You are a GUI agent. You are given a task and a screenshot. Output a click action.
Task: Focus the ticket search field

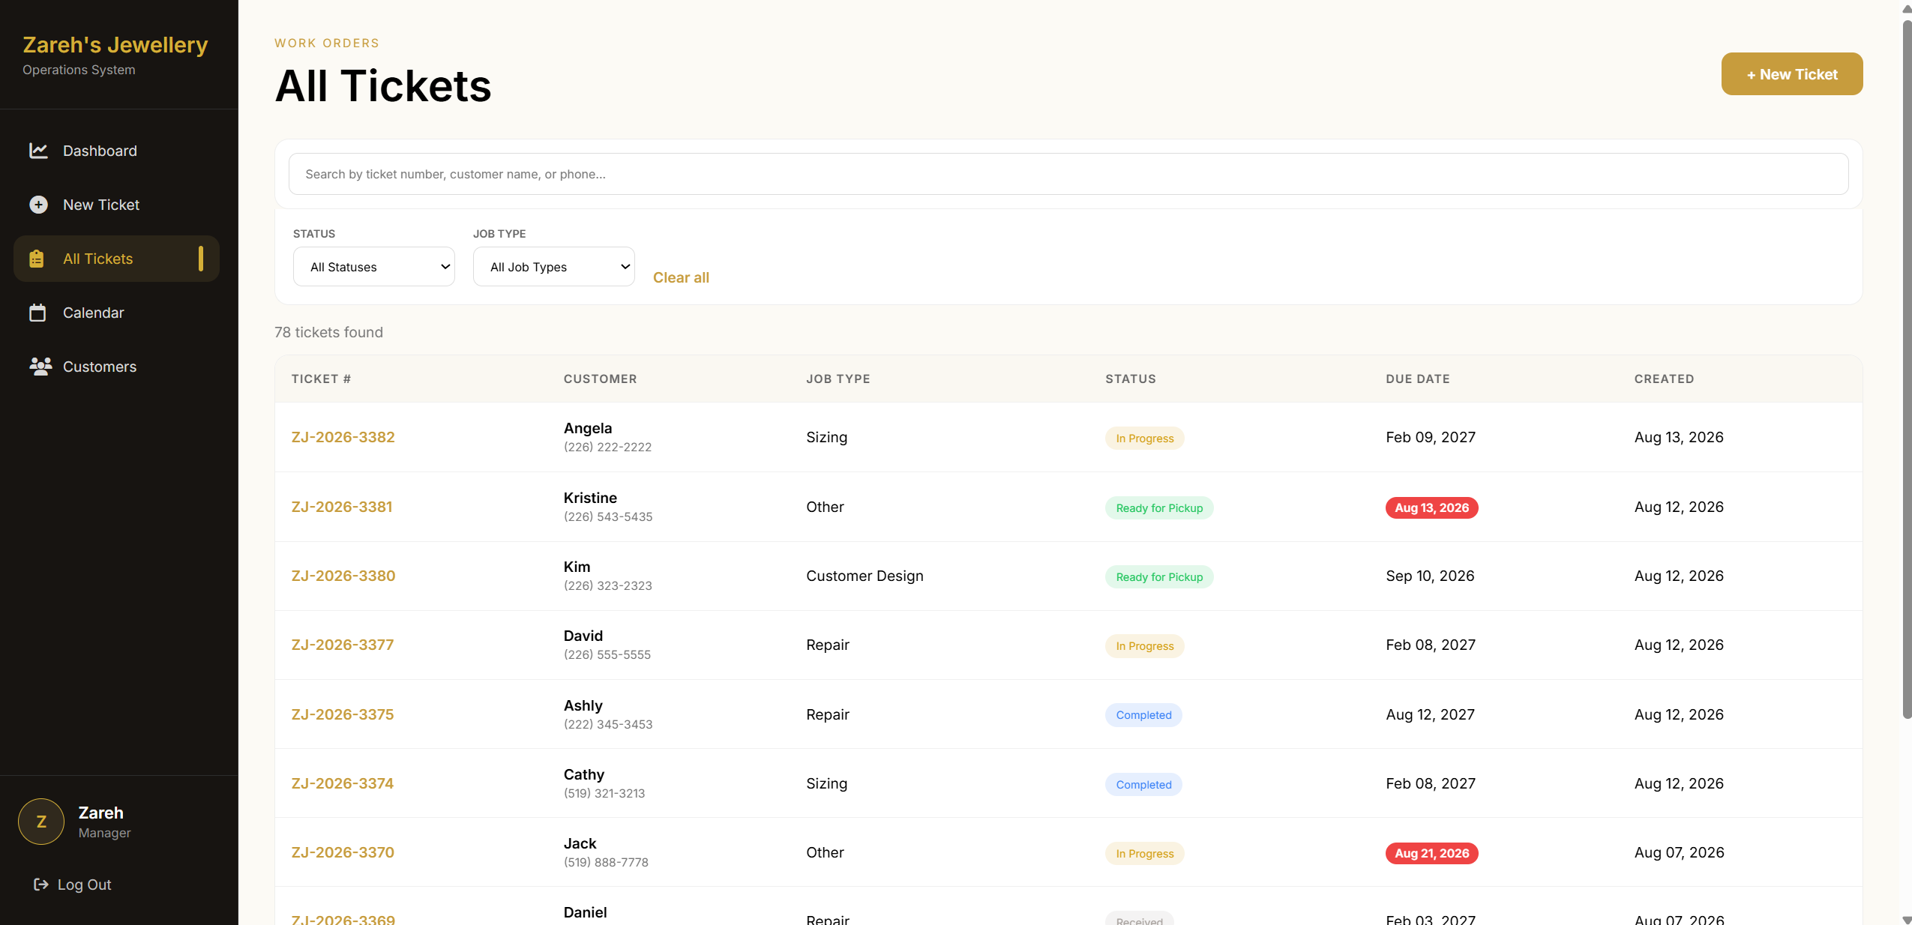[1068, 174]
